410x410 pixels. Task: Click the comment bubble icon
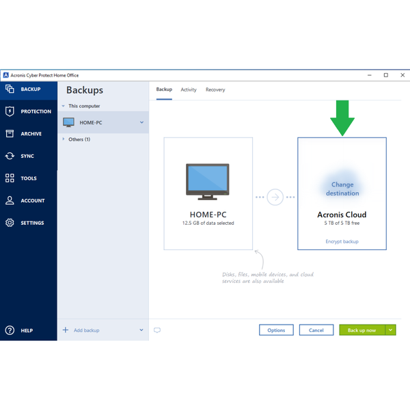click(x=157, y=330)
